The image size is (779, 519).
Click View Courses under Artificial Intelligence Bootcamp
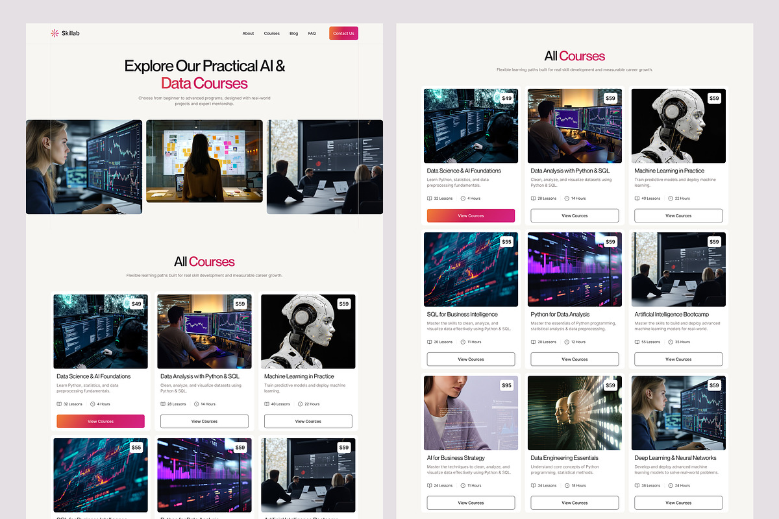coord(678,359)
